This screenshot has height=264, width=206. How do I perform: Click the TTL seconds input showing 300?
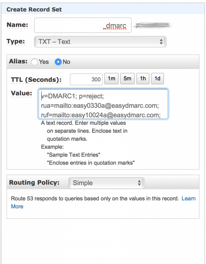point(86,79)
